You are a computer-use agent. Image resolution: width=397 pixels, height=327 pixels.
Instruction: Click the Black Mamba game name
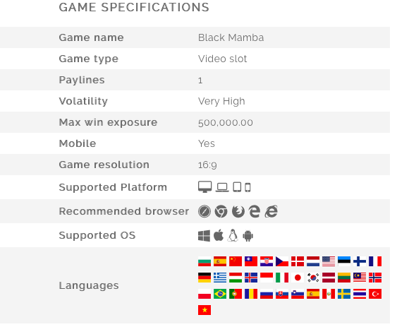[231, 37]
